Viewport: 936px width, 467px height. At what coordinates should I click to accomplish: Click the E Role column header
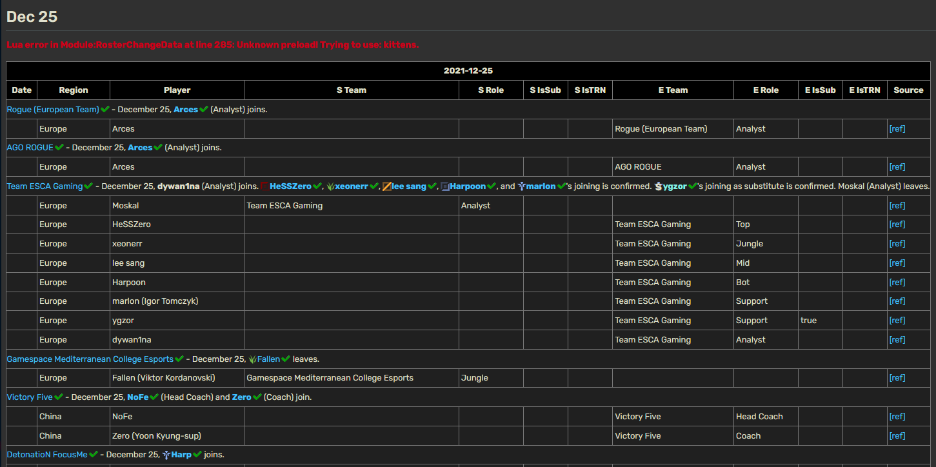(766, 90)
